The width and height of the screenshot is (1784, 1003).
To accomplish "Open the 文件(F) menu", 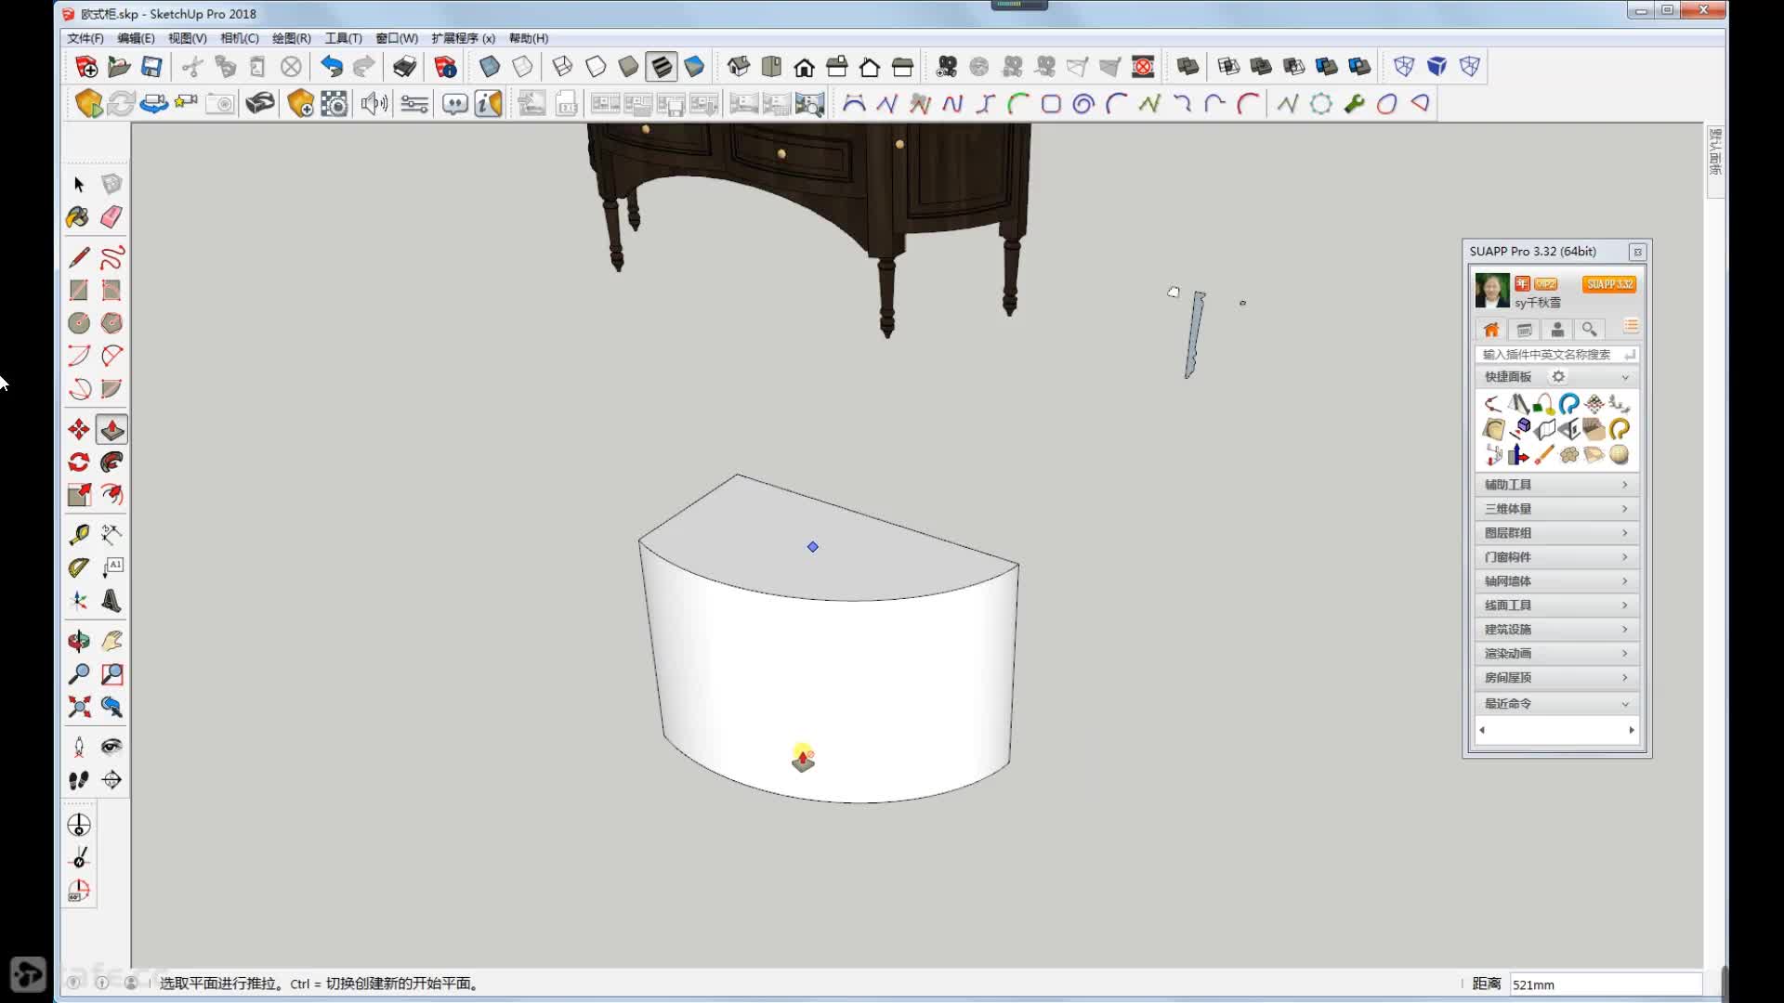I will click(x=85, y=38).
